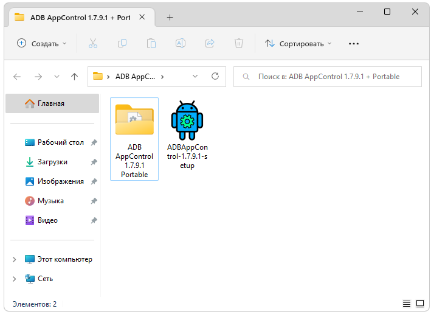Click the Delete trash bin icon
This screenshot has height=314, width=431.
(x=238, y=43)
